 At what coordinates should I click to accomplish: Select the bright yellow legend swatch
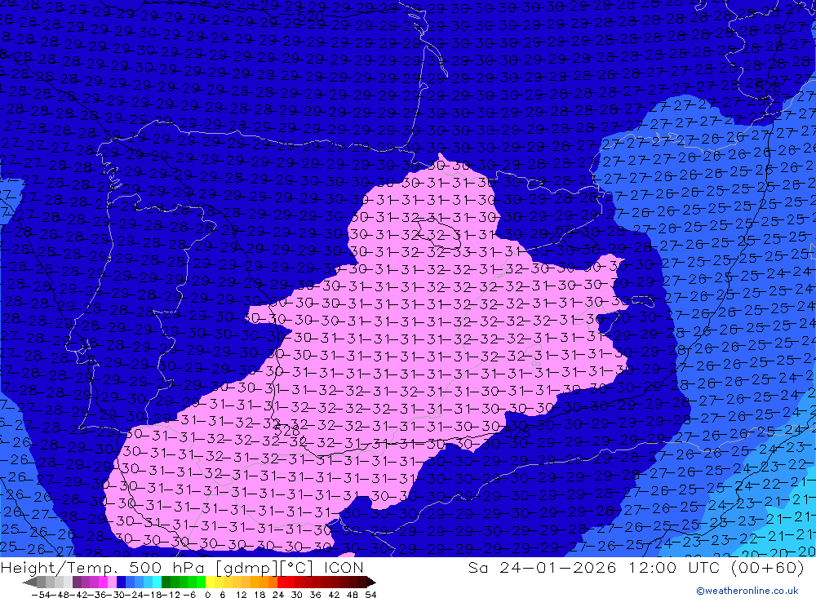pos(210,582)
